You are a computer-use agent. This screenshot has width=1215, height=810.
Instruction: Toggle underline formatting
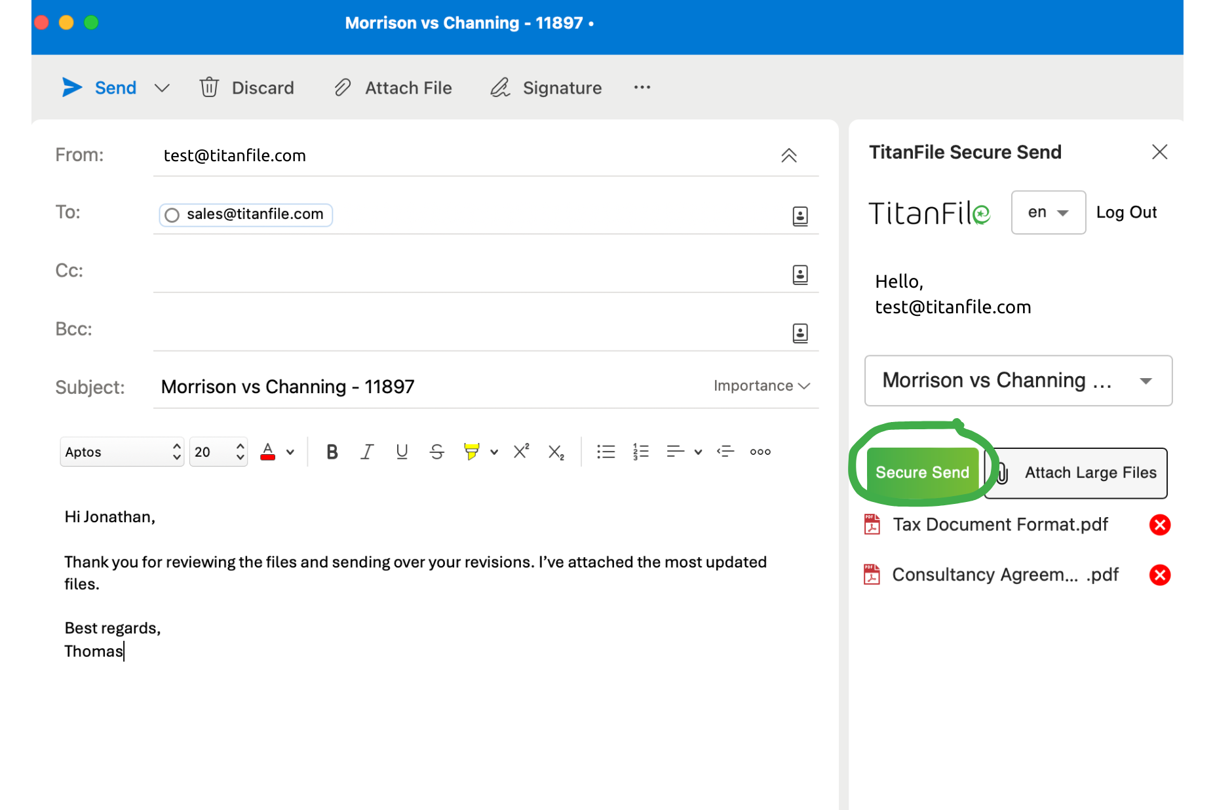click(x=402, y=452)
